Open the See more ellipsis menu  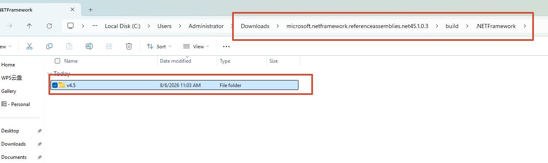pos(226,47)
